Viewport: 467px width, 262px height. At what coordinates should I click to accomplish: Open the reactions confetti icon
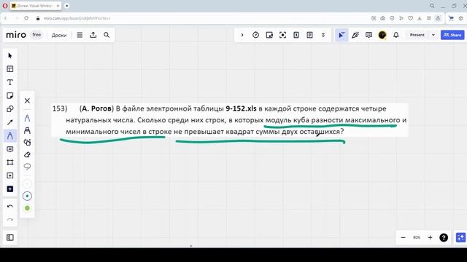(355, 35)
